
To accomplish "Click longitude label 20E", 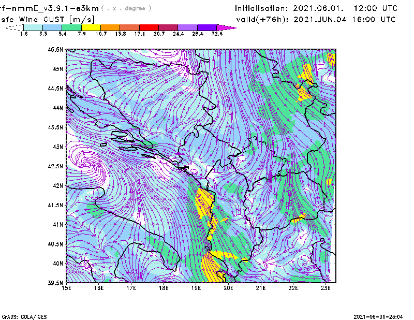I will [228, 288].
